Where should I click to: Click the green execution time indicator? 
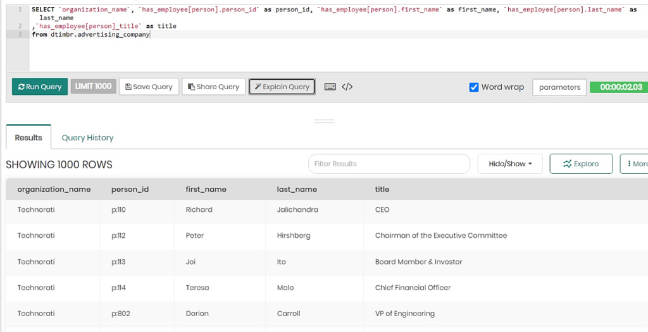619,87
